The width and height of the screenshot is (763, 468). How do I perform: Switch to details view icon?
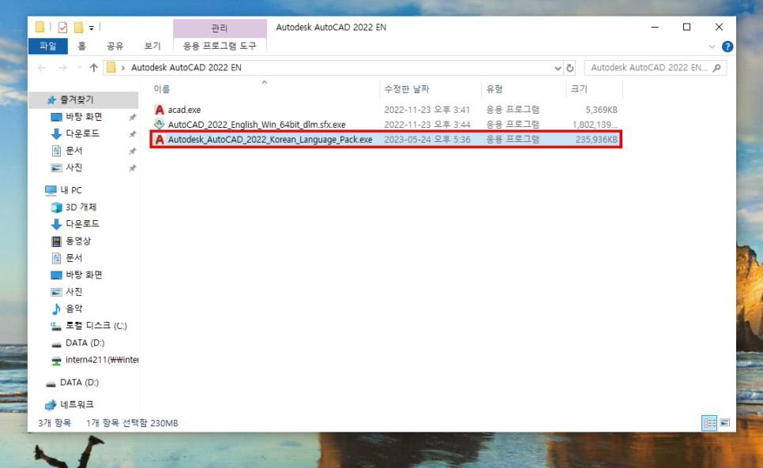[x=709, y=423]
